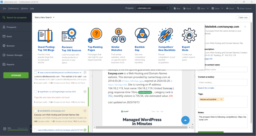Expand the arrow next to Save

pyautogui.click(x=208, y=8)
